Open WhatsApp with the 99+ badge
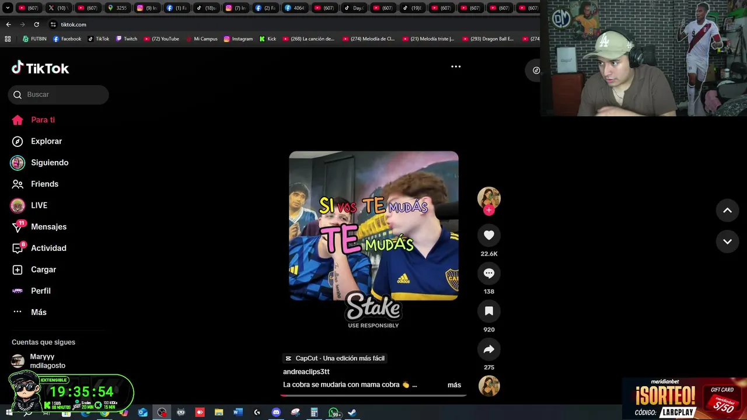This screenshot has width=747, height=420. (334, 412)
